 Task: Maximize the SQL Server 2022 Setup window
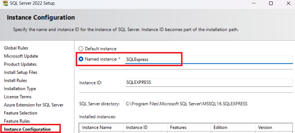[271, 3]
